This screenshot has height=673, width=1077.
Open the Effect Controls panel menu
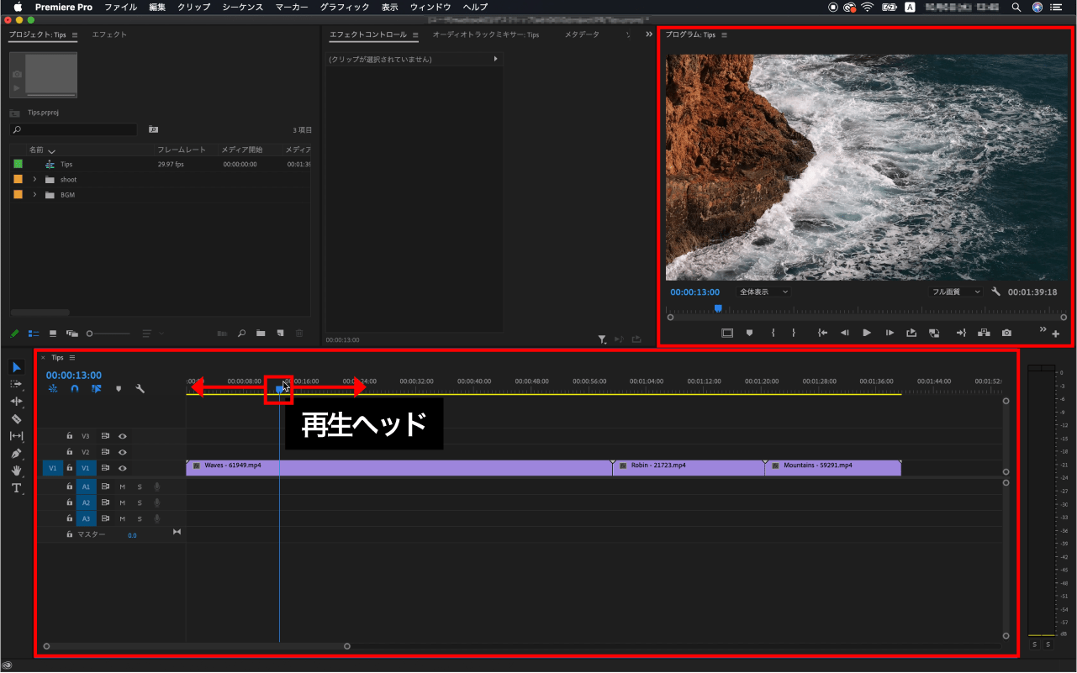coord(415,34)
